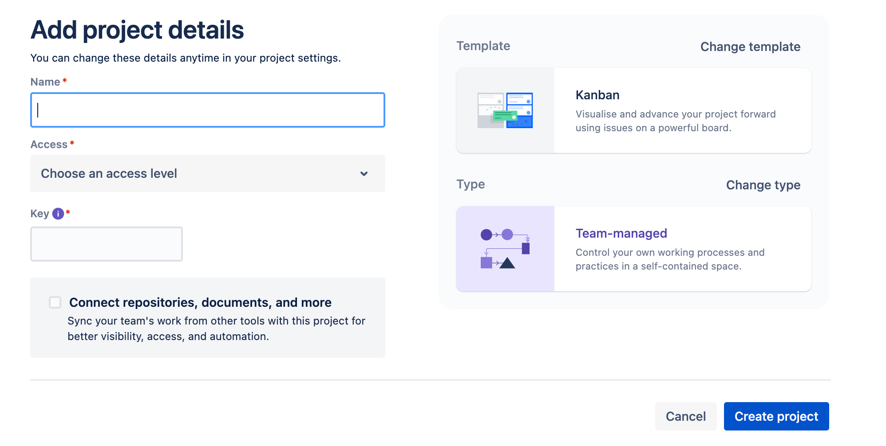This screenshot has height=446, width=886.
Task: Click the Key info icon
Action: (x=58, y=214)
